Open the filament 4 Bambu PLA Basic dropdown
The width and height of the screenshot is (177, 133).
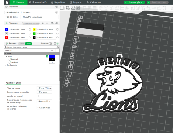tap(46, 34)
